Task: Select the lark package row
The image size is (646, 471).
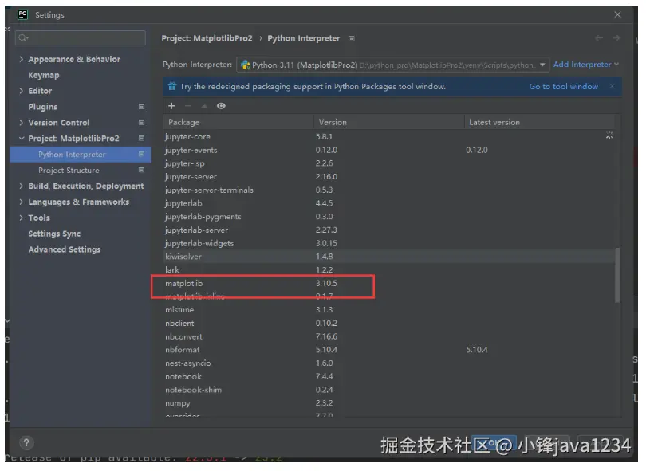Action: 388,270
